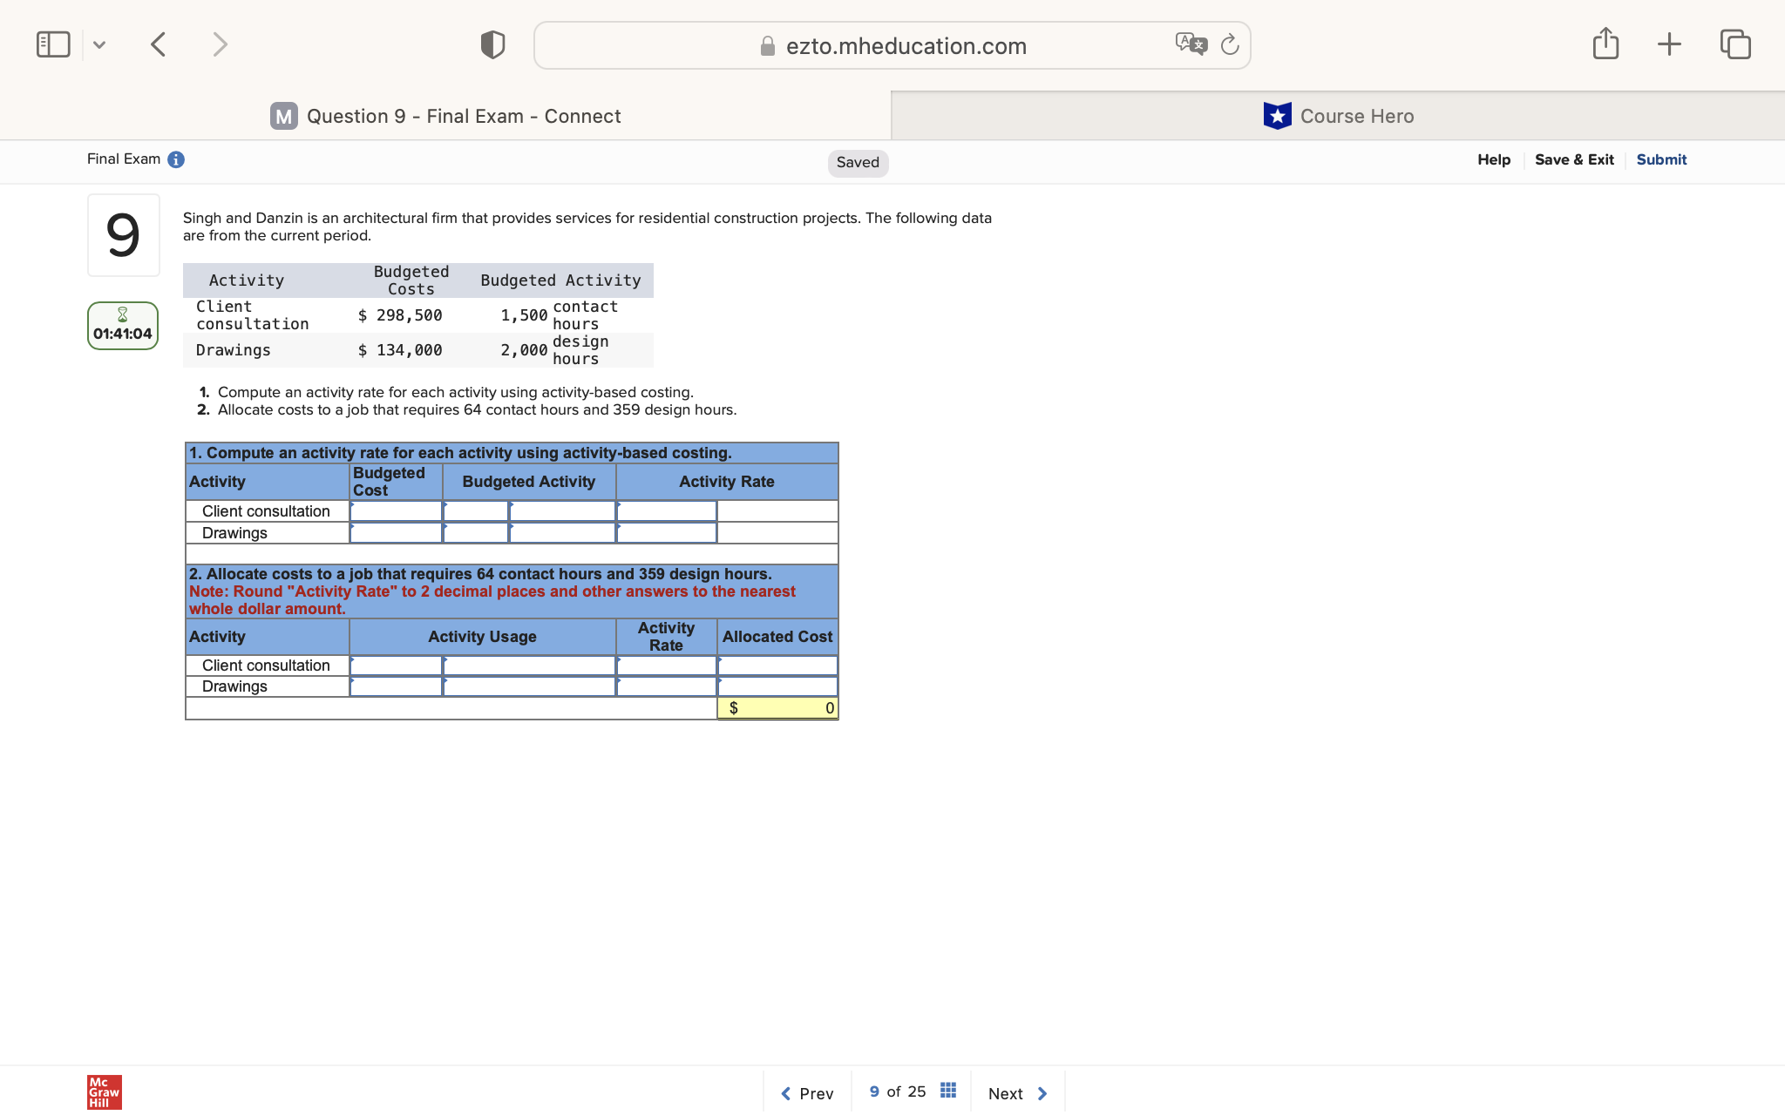
Task: Click Save & Exit
Action: tap(1574, 159)
